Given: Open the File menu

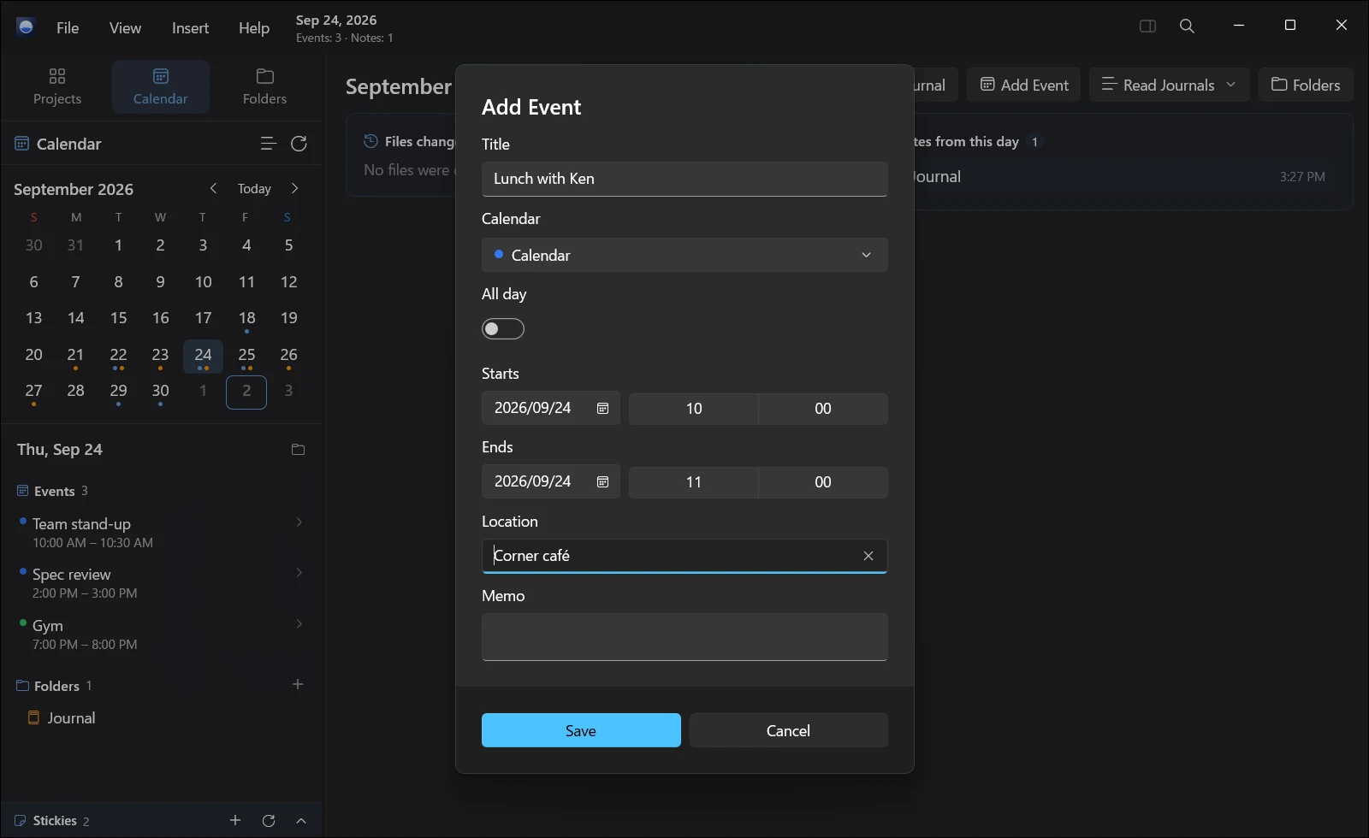Looking at the screenshot, I should point(68,27).
